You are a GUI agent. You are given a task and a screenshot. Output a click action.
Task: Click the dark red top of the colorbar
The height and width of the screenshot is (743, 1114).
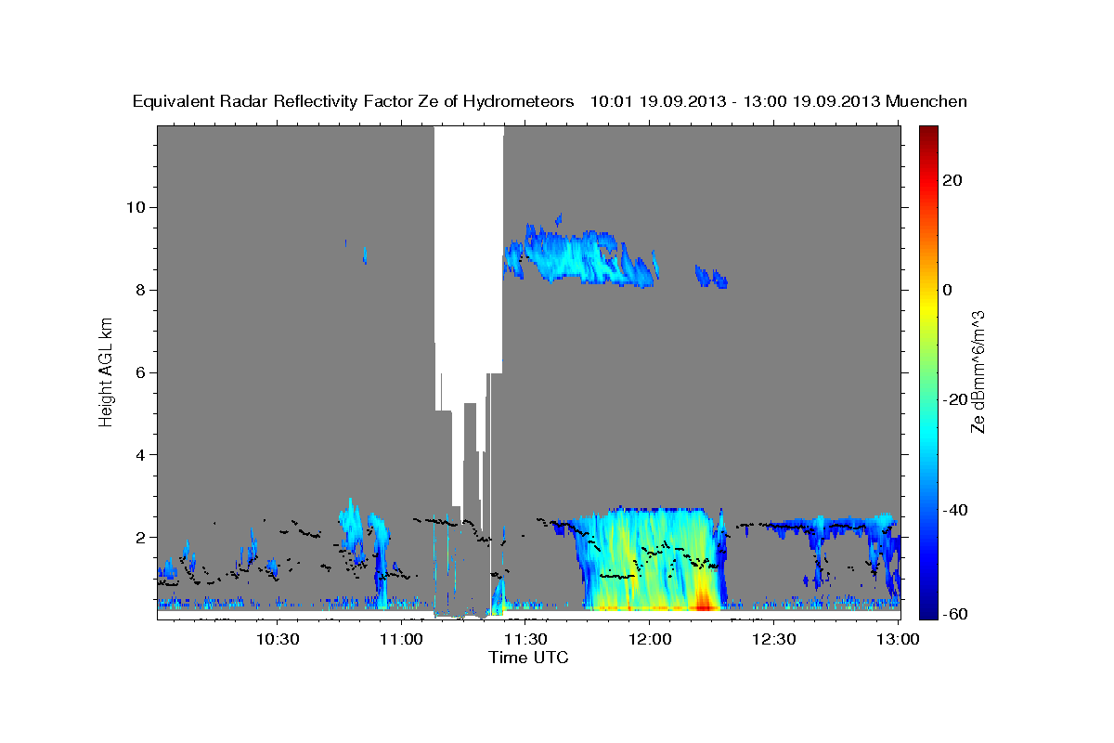click(926, 135)
